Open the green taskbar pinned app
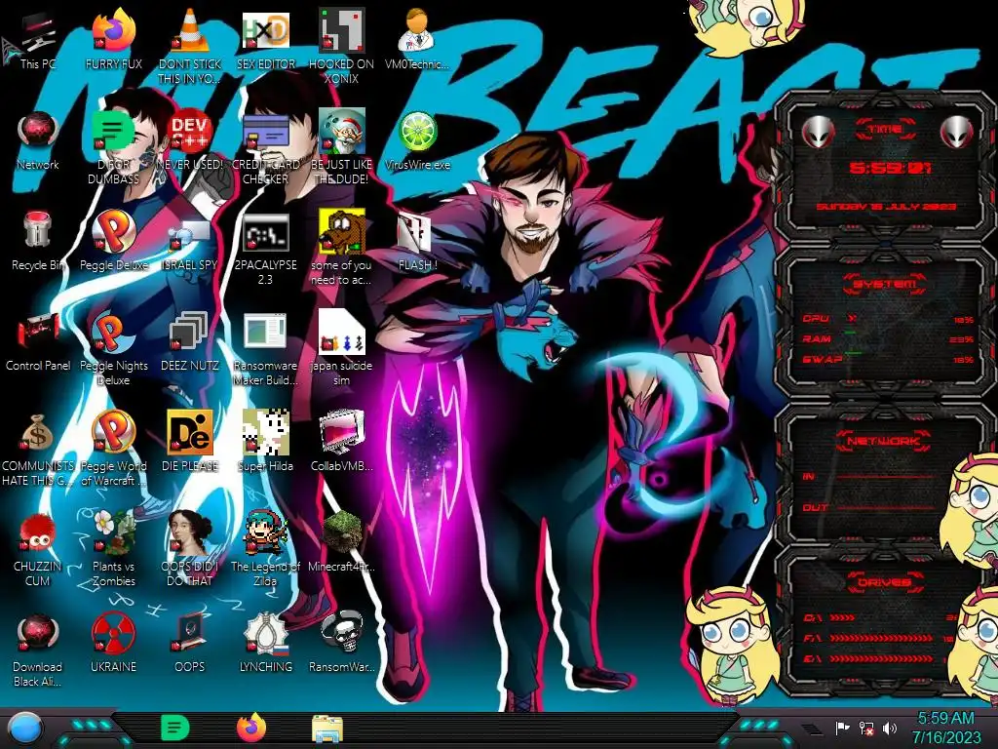 (x=174, y=728)
